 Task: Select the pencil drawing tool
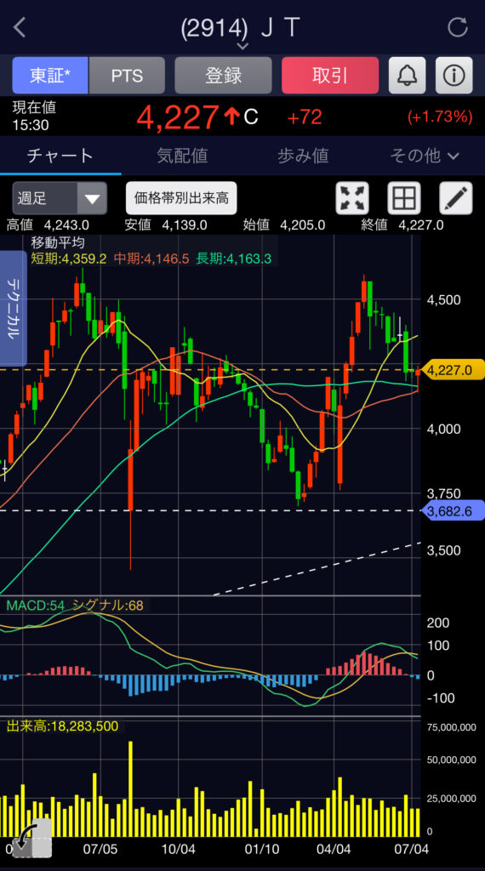pyautogui.click(x=456, y=198)
